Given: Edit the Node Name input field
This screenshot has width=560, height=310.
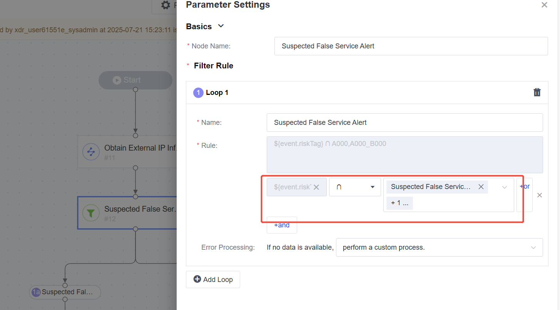Looking at the screenshot, I should (x=411, y=46).
